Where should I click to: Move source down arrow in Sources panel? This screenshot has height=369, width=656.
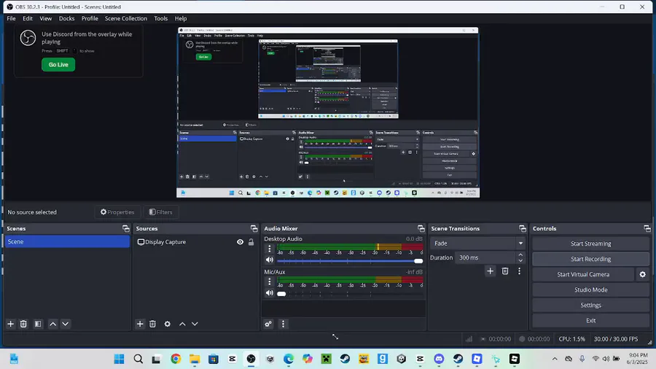[195, 324]
